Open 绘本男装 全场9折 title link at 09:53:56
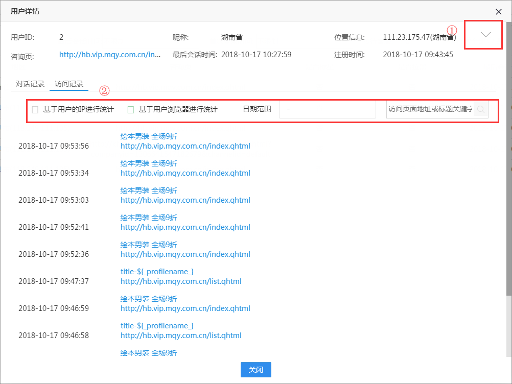The image size is (512, 384). click(x=149, y=136)
